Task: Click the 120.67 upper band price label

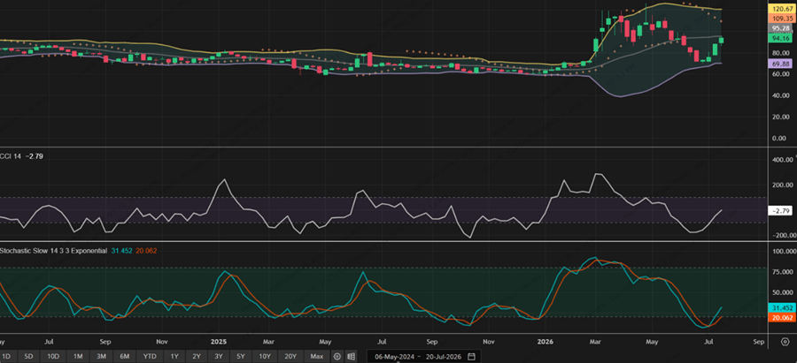Action: pyautogui.click(x=780, y=9)
